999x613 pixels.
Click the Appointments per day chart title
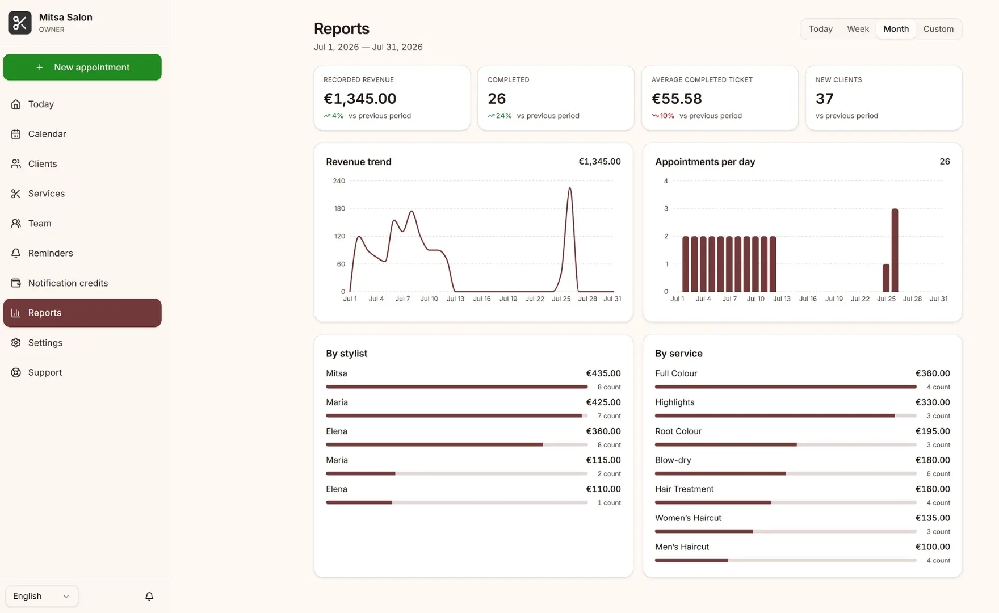click(705, 162)
